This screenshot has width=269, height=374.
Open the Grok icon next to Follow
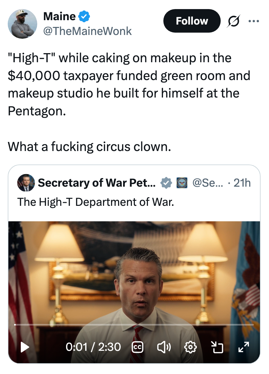point(233,21)
